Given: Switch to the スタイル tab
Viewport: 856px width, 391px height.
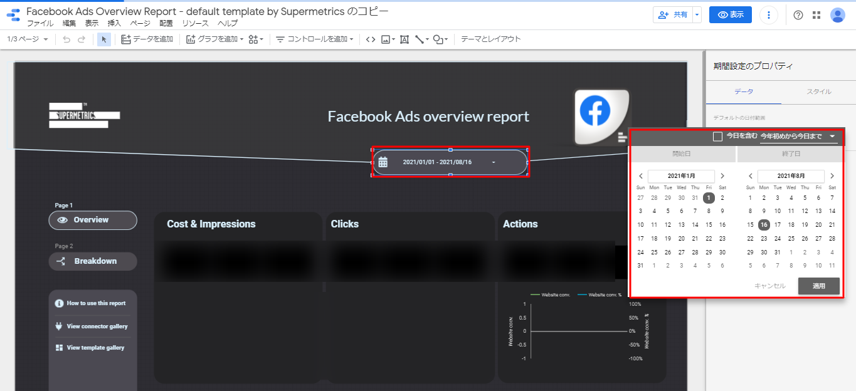Looking at the screenshot, I should 819,91.
